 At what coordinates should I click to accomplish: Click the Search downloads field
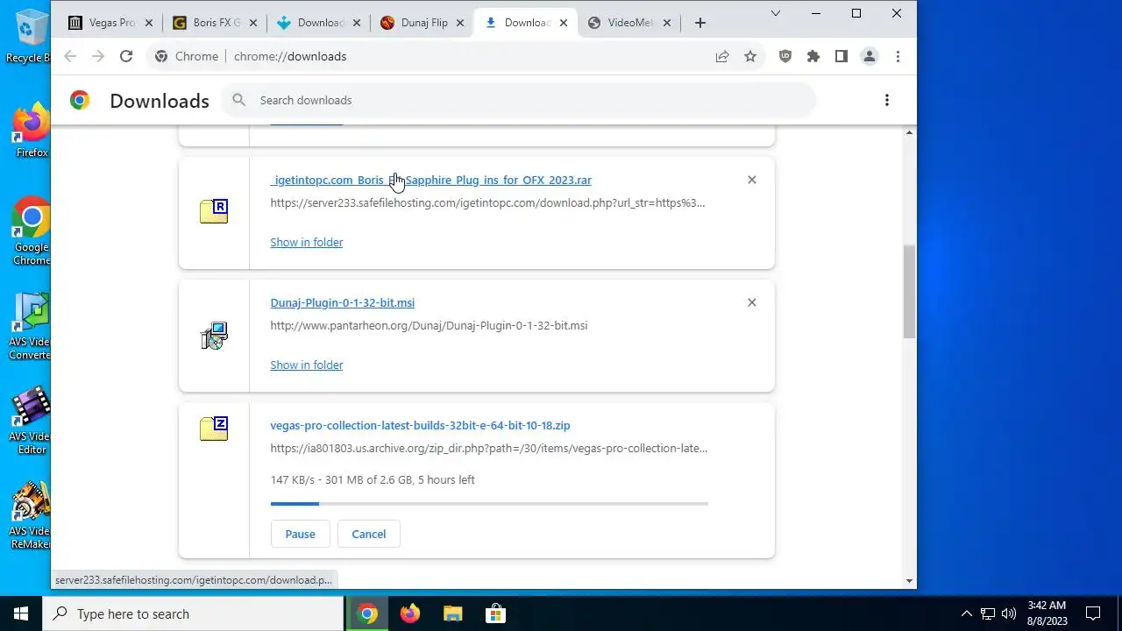pyautogui.click(x=517, y=100)
